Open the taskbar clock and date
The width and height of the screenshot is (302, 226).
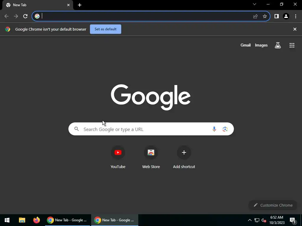(277, 220)
